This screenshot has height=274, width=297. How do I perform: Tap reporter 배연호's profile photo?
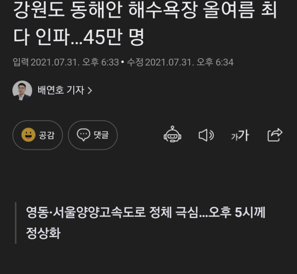coord(22,90)
